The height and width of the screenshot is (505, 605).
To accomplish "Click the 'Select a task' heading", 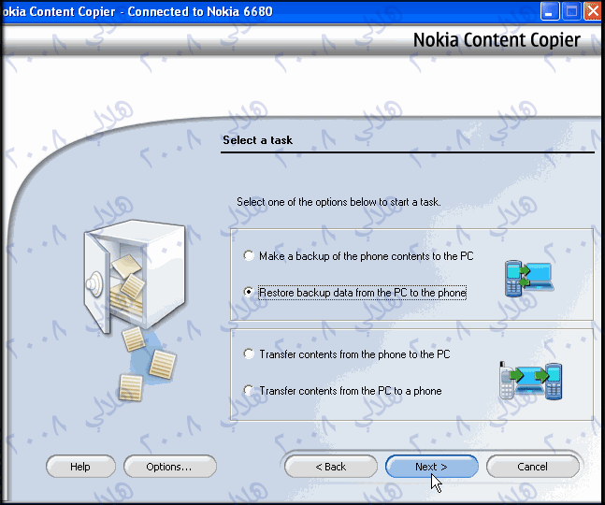I will (x=257, y=140).
